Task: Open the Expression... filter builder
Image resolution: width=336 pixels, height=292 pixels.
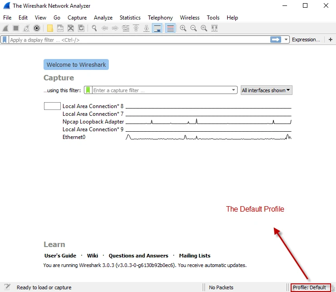Action: pos(306,40)
